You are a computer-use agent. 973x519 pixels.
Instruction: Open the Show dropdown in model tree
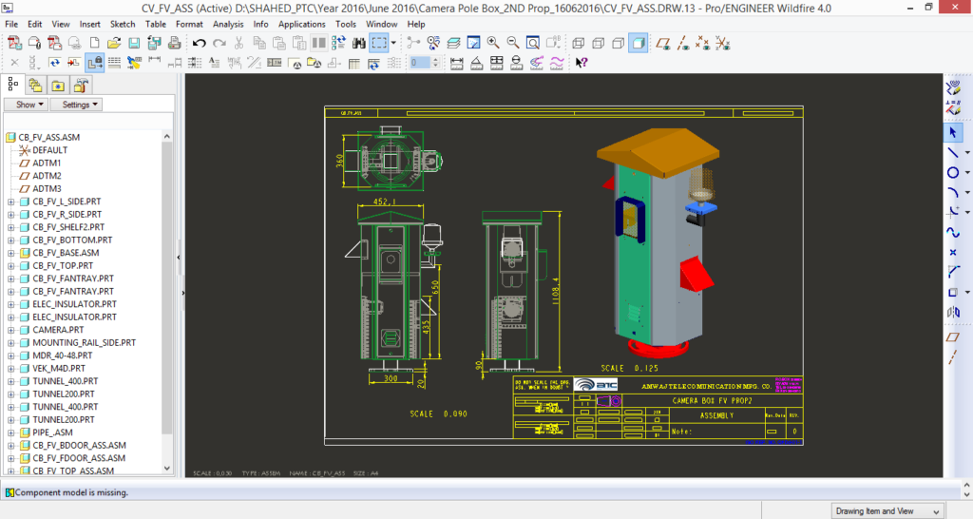26,105
